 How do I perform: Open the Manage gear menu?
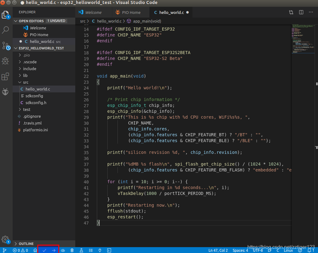coord(6,240)
